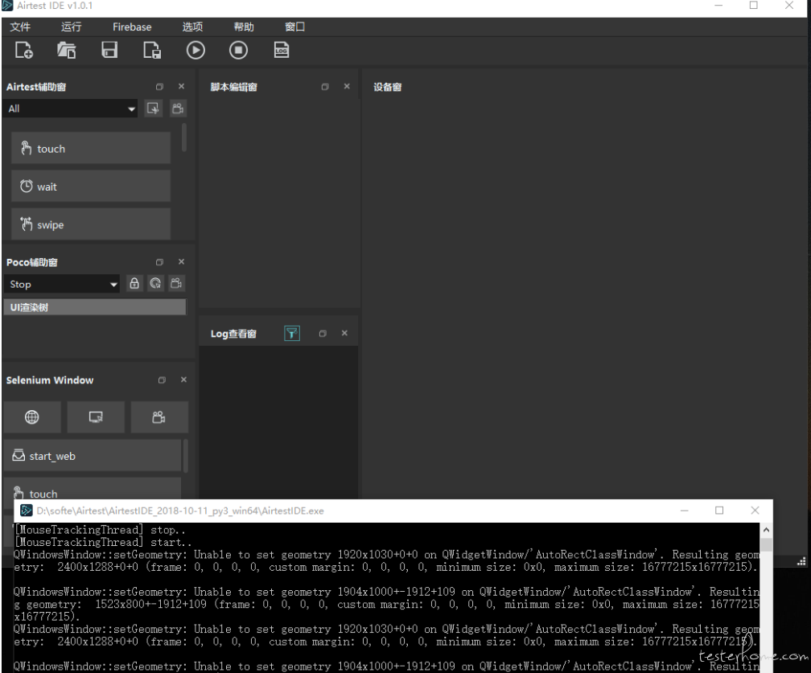Close the Selenium Window panel
The image size is (811, 673).
tap(183, 380)
